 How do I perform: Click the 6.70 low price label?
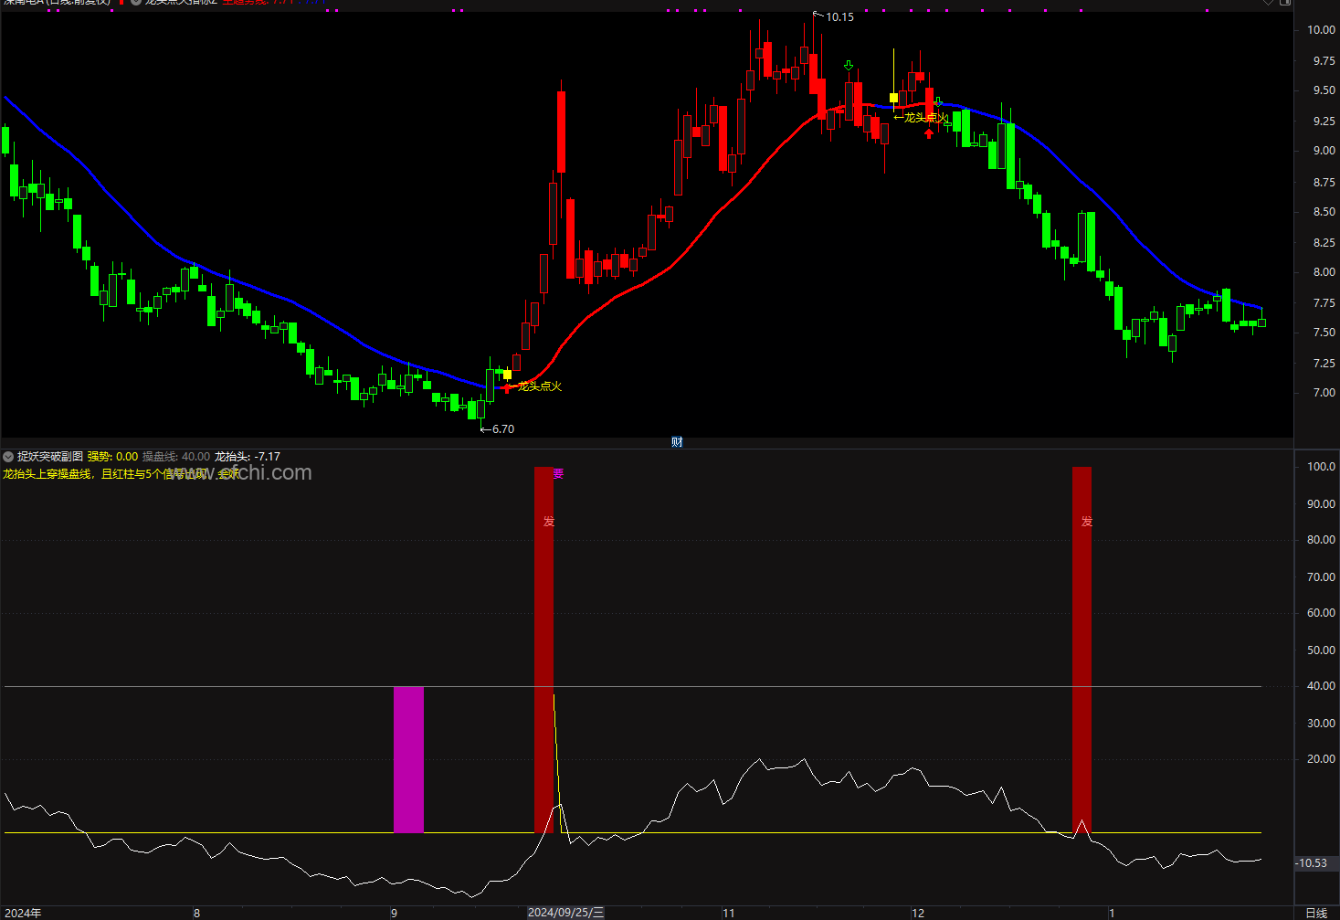coord(502,428)
